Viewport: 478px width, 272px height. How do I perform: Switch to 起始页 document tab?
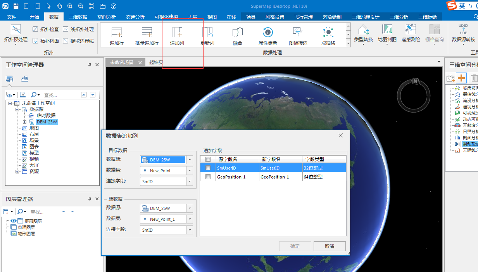(x=156, y=62)
